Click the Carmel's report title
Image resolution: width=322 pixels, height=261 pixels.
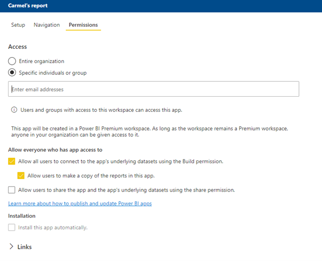click(28, 5)
